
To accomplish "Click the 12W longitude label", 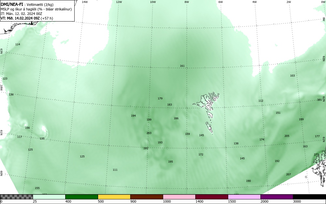I will [119, 2].
